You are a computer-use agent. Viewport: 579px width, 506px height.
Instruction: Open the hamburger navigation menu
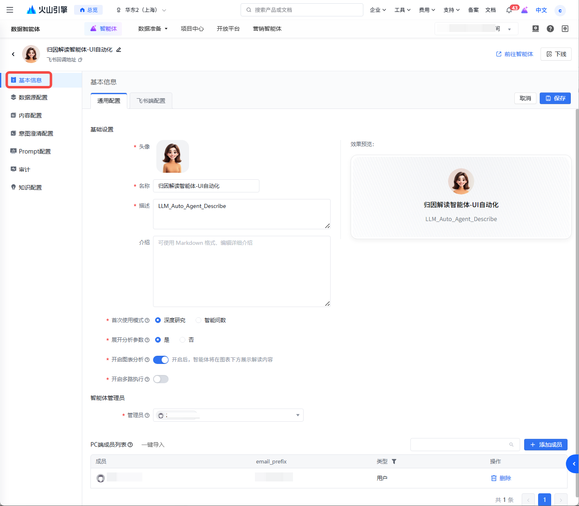10,10
